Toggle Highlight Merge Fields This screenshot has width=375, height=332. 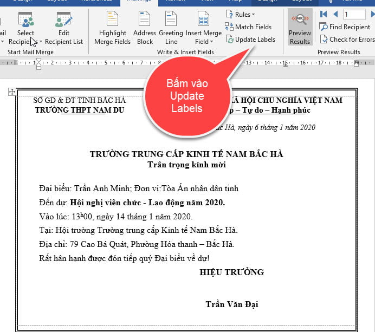pyautogui.click(x=112, y=29)
